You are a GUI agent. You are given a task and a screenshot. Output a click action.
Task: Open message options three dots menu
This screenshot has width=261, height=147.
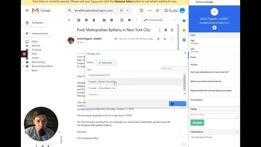coord(172,39)
